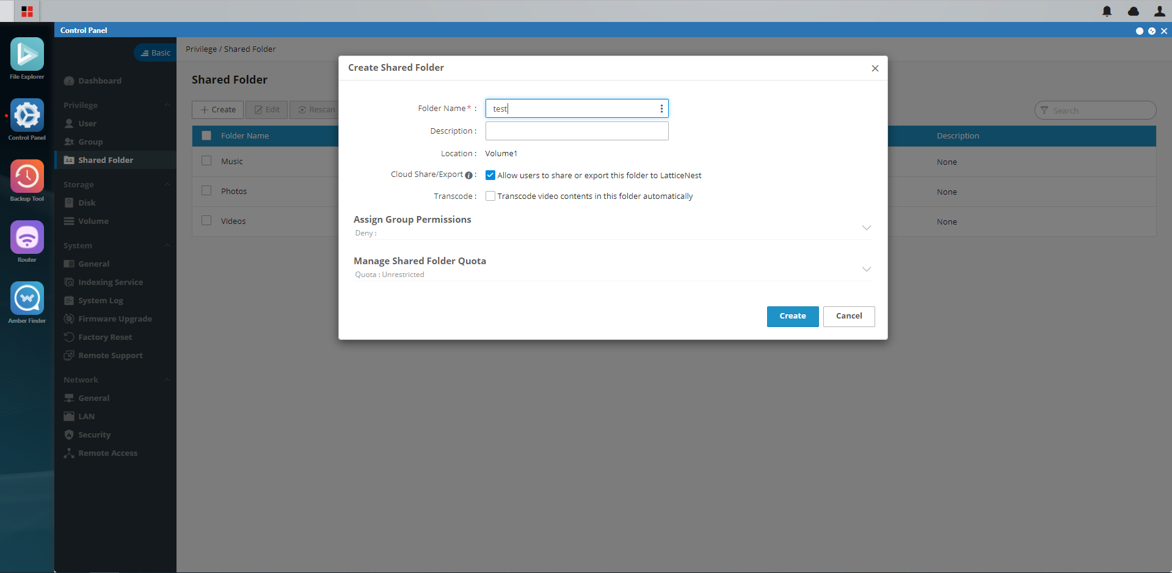This screenshot has height=573, width=1172.
Task: Enable Transcode video contents automatically
Action: [490, 196]
